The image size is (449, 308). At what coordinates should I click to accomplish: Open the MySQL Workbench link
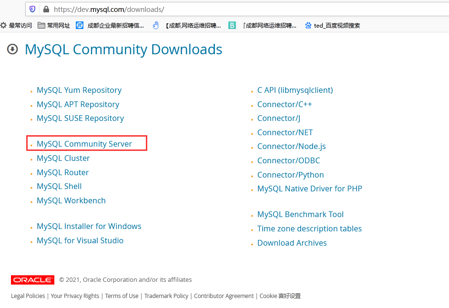71,200
